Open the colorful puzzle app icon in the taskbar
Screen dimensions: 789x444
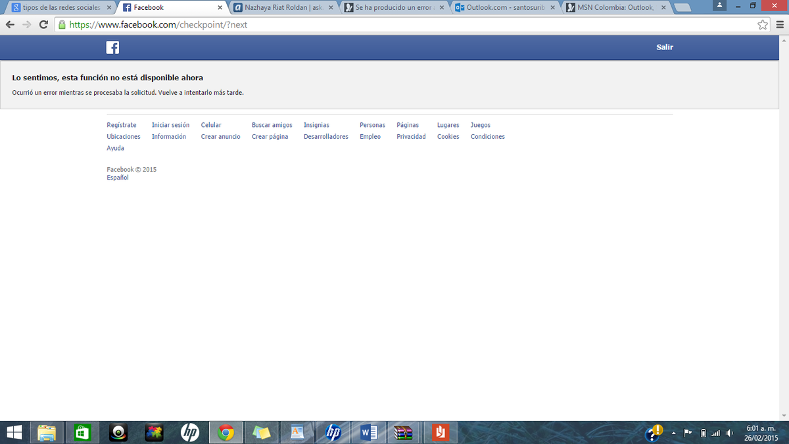point(155,432)
